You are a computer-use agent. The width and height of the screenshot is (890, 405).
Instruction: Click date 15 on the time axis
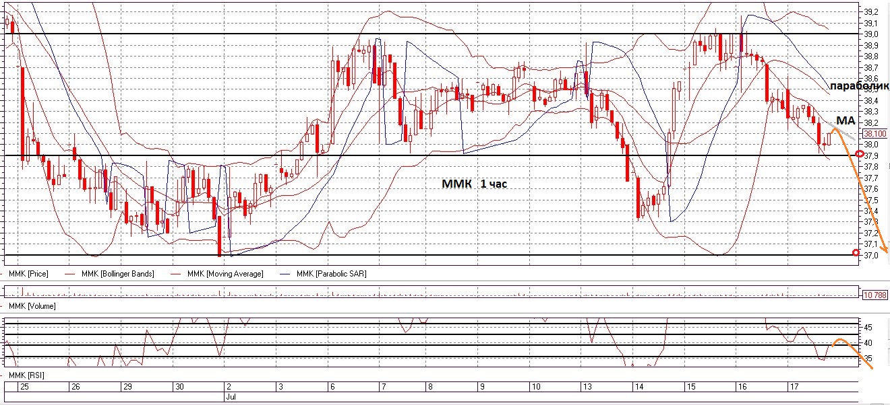point(690,387)
